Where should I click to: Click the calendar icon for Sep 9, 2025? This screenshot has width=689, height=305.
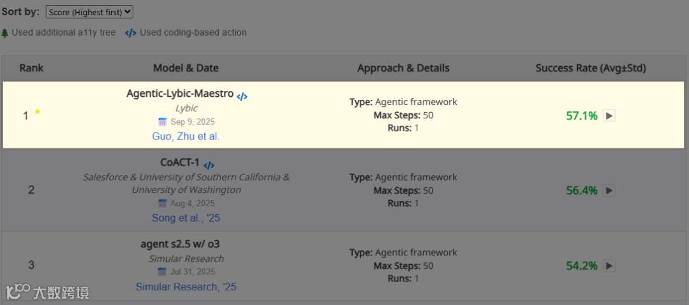pos(163,122)
